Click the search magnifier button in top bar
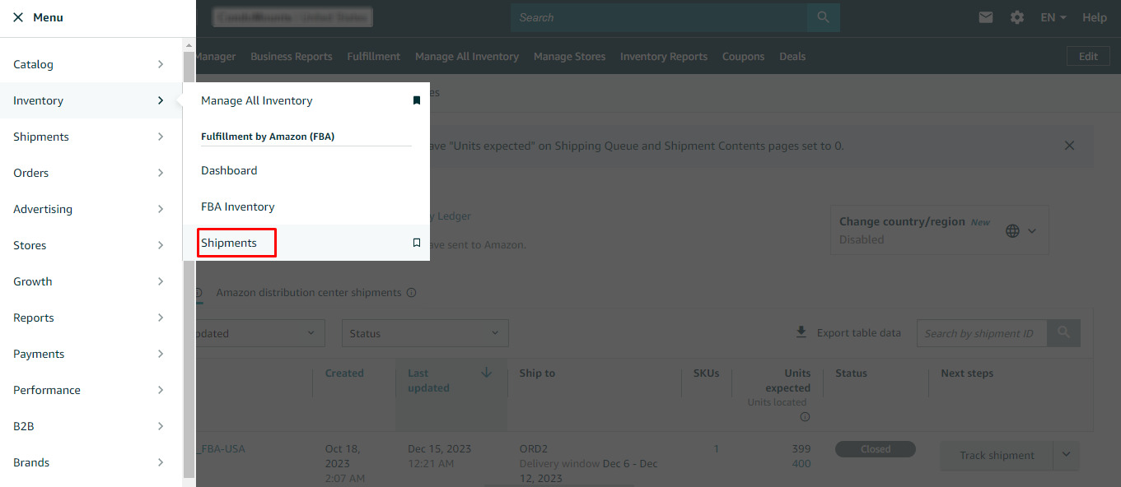1121x487 pixels. [x=823, y=17]
